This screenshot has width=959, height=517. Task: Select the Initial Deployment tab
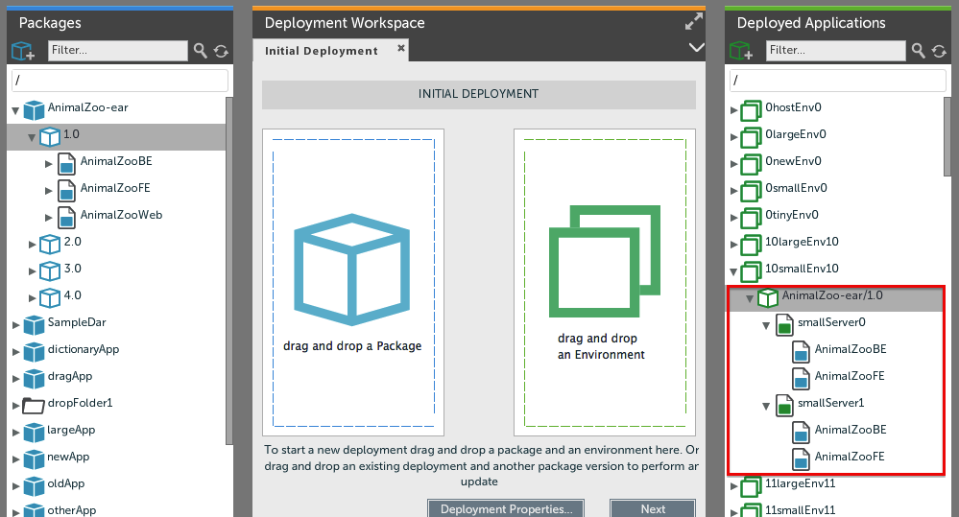[322, 51]
